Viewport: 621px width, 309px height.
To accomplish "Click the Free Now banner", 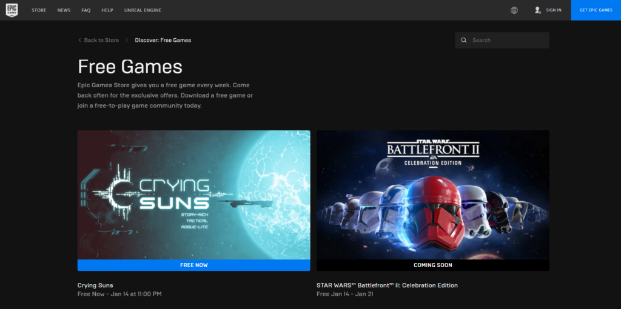I will 193,265.
